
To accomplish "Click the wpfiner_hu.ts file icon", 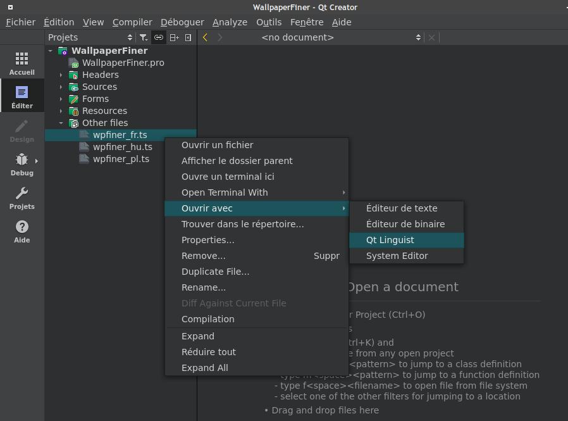I will point(84,147).
